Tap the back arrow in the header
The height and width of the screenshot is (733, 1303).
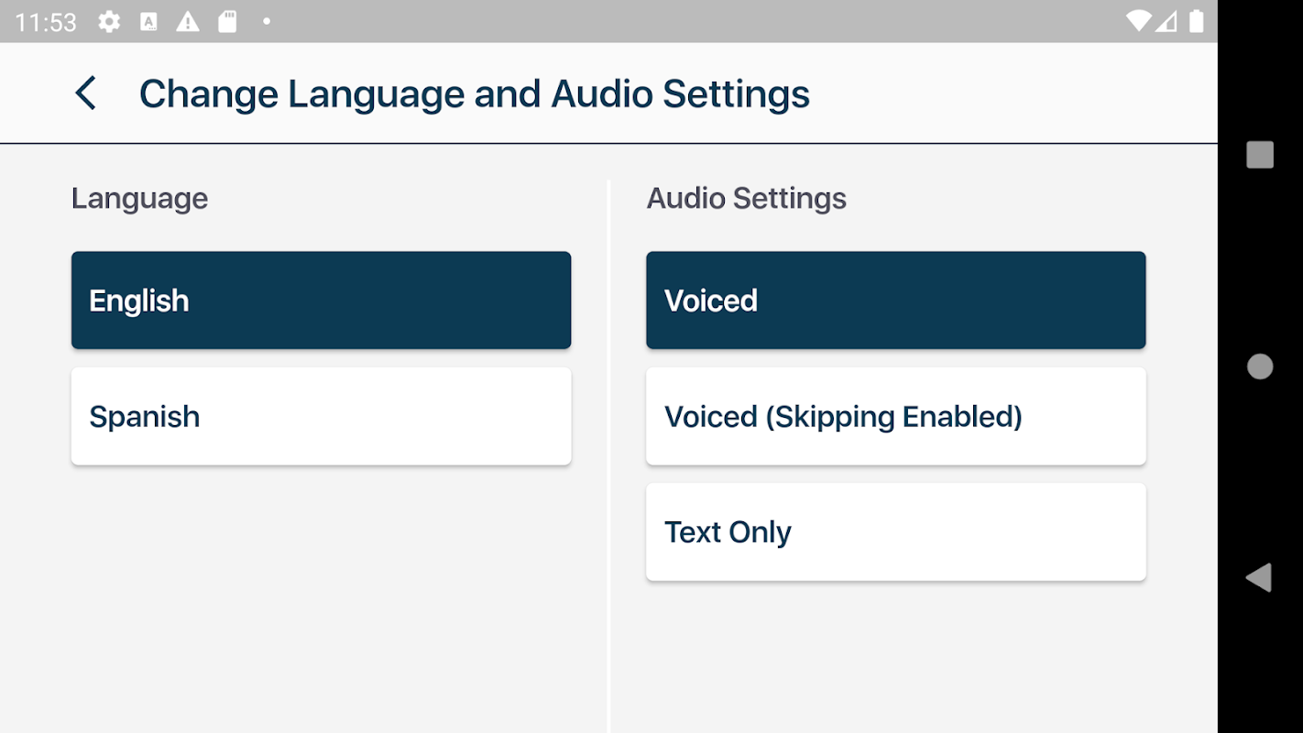(x=85, y=93)
